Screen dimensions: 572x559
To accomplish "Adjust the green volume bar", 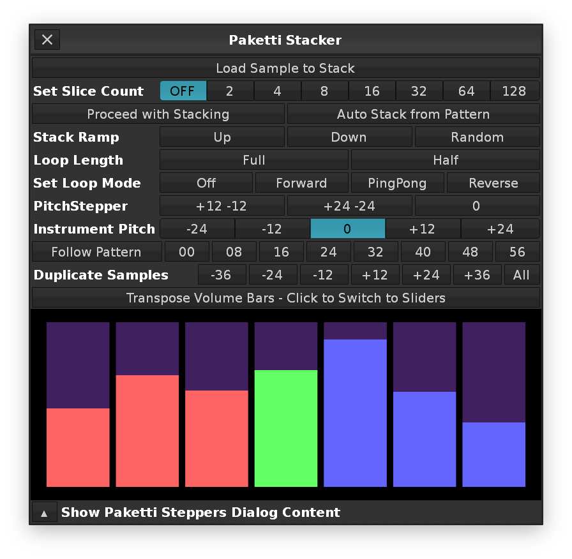I will click(x=285, y=428).
